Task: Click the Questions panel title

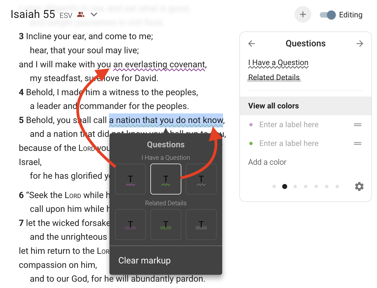Action: (306, 43)
